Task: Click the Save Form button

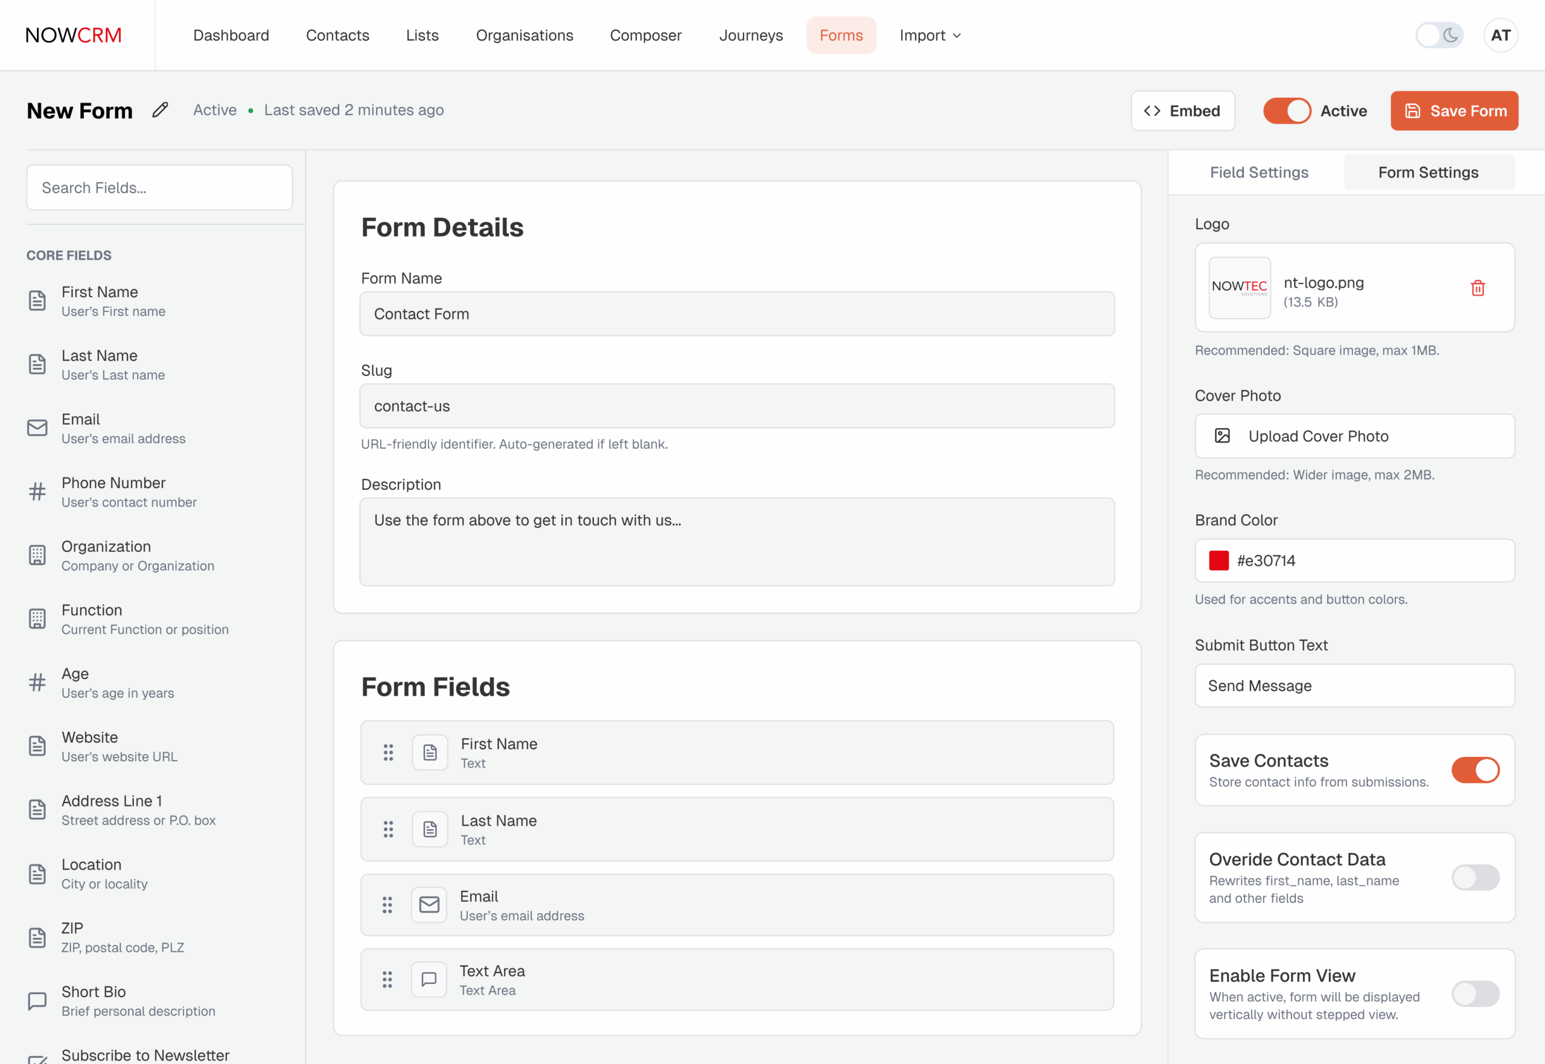Action: click(x=1454, y=110)
